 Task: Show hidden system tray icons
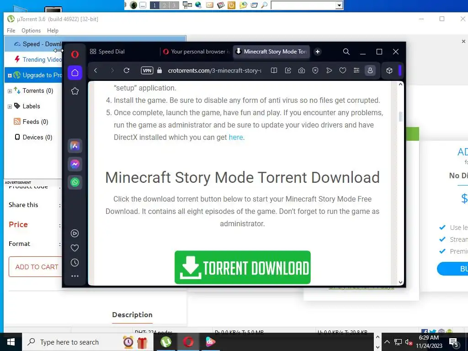387,342
